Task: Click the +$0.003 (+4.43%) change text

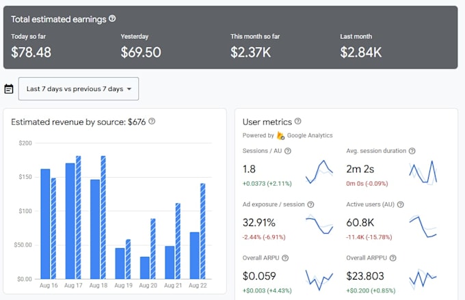Action: (x=267, y=291)
